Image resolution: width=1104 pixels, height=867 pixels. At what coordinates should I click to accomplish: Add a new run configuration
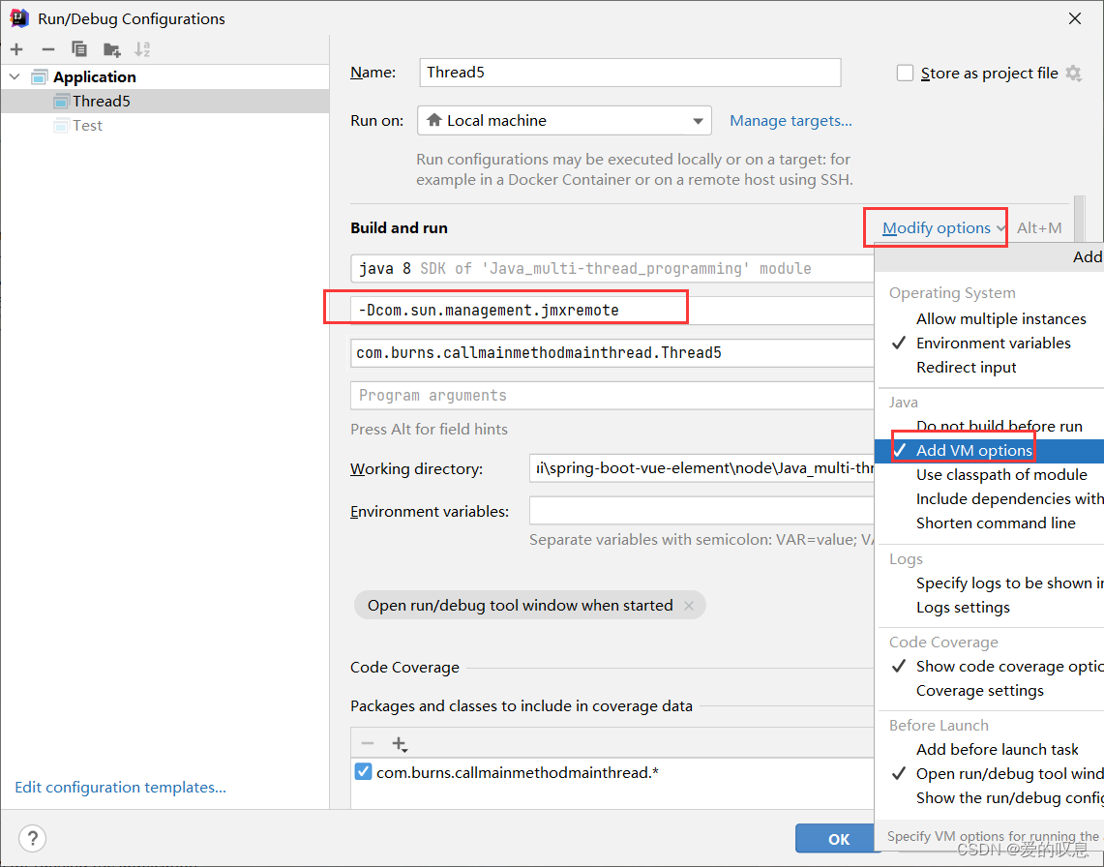[x=15, y=48]
